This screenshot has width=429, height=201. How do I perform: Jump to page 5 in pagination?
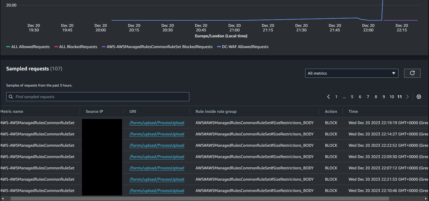coord(352,97)
